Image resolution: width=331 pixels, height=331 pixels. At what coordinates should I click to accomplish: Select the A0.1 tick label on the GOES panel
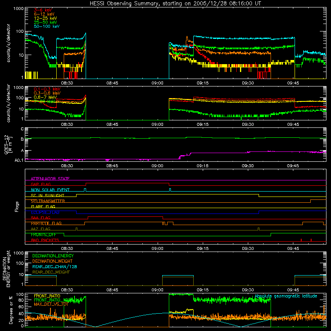click(x=19, y=161)
